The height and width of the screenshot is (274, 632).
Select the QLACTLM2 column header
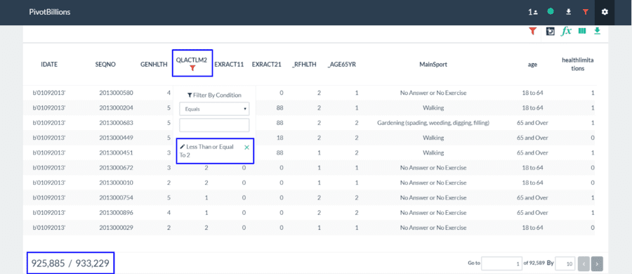(x=192, y=60)
